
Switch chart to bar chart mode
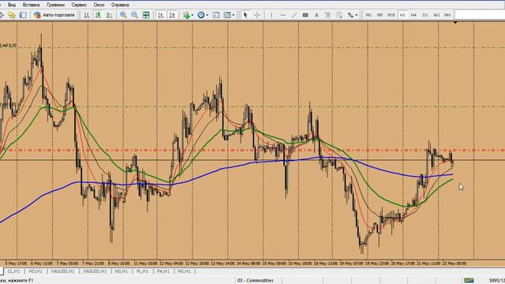point(87,15)
